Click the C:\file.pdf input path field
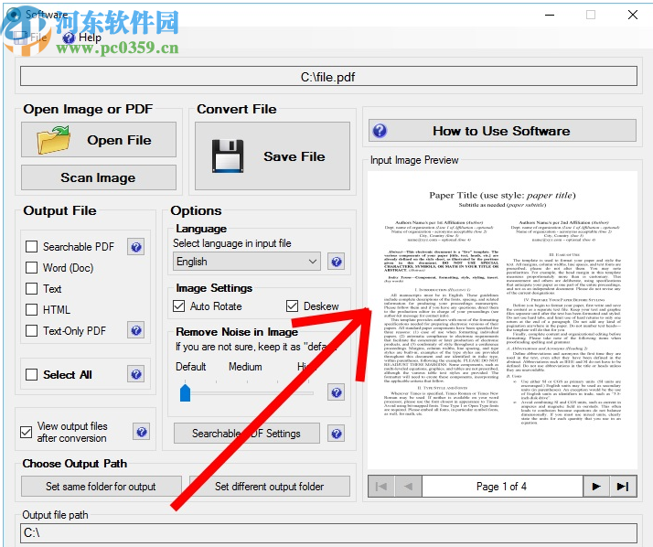The image size is (653, 547). pyautogui.click(x=328, y=77)
